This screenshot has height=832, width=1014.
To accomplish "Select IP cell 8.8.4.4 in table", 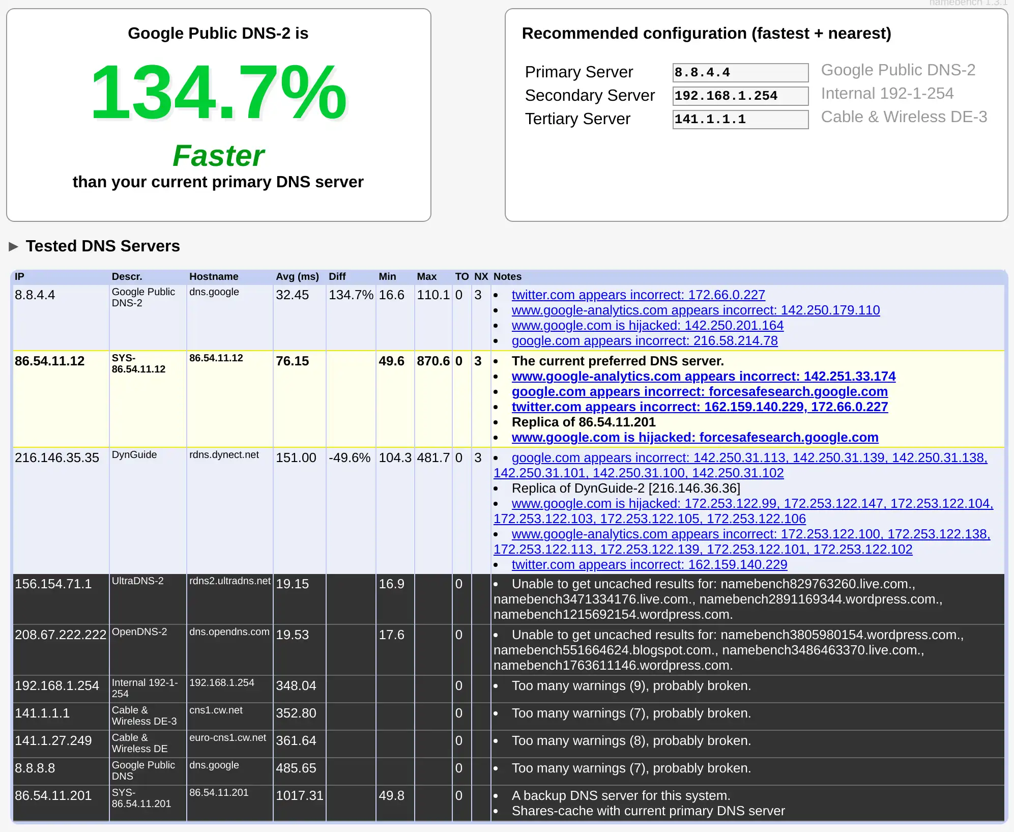I will pyautogui.click(x=35, y=295).
